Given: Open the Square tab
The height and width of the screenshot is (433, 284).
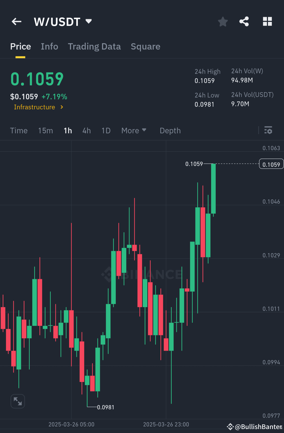Looking at the screenshot, I should click(x=145, y=46).
